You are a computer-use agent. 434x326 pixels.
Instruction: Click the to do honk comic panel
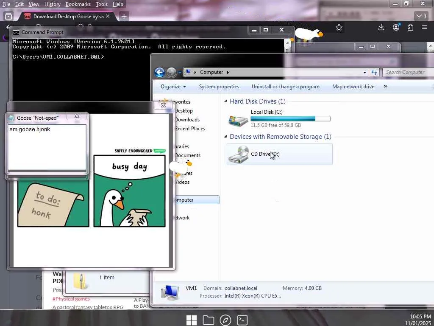click(53, 204)
